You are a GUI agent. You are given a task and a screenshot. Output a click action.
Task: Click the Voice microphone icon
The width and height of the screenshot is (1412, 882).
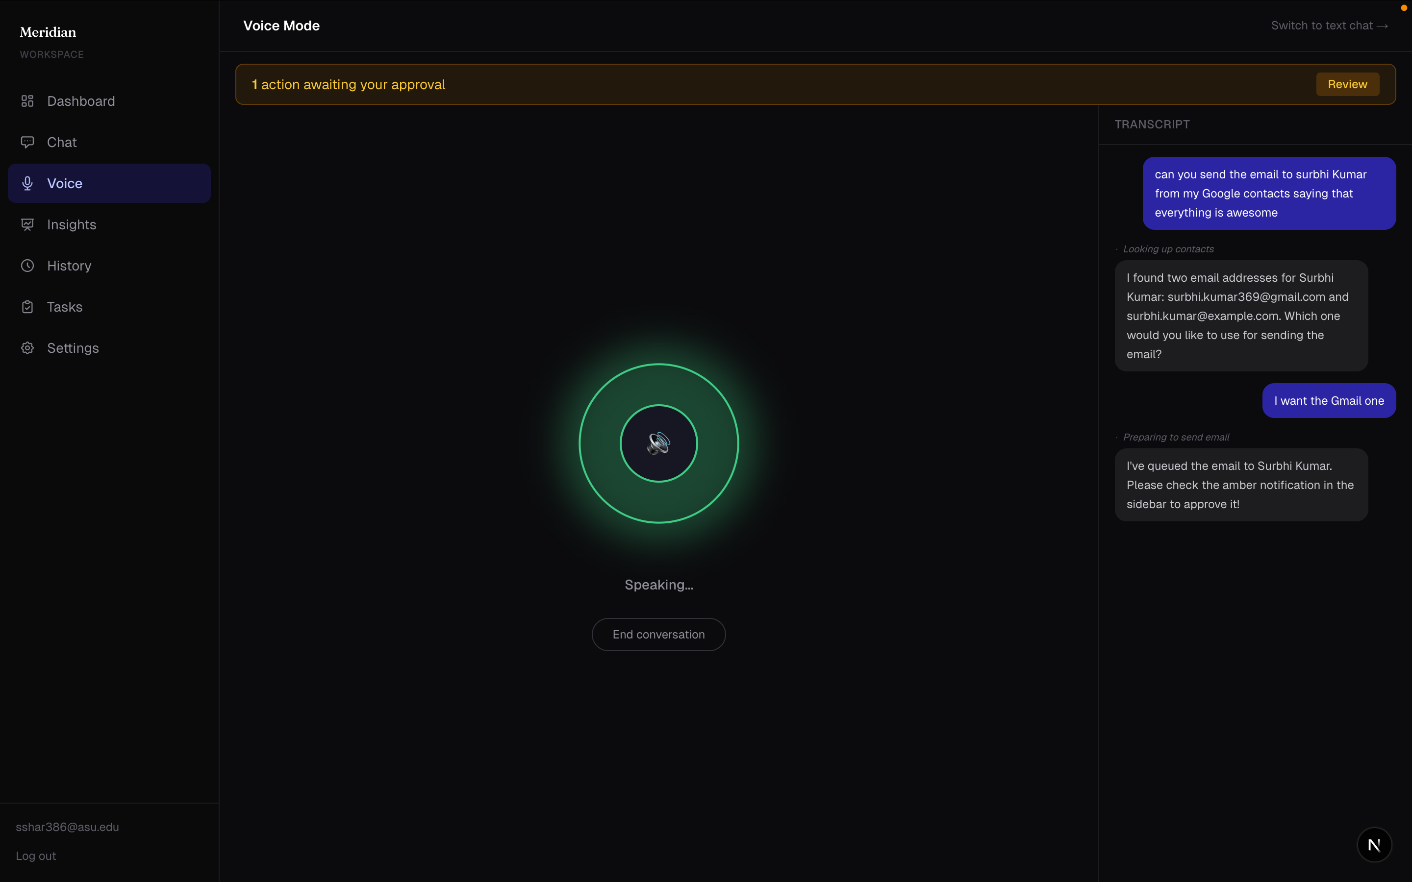(27, 183)
